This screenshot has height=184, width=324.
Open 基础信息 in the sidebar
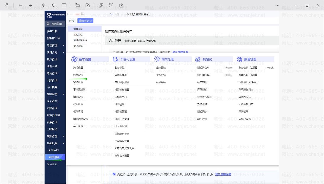53,150
